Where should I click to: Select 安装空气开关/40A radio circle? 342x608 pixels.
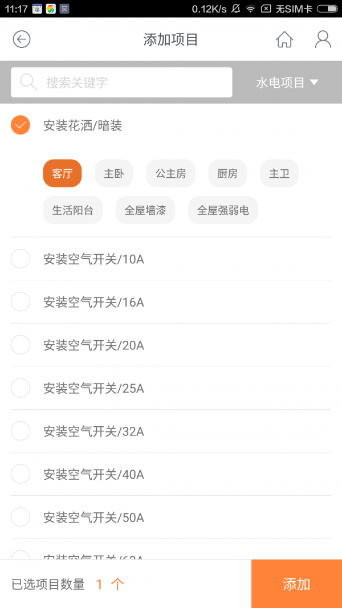point(21,474)
